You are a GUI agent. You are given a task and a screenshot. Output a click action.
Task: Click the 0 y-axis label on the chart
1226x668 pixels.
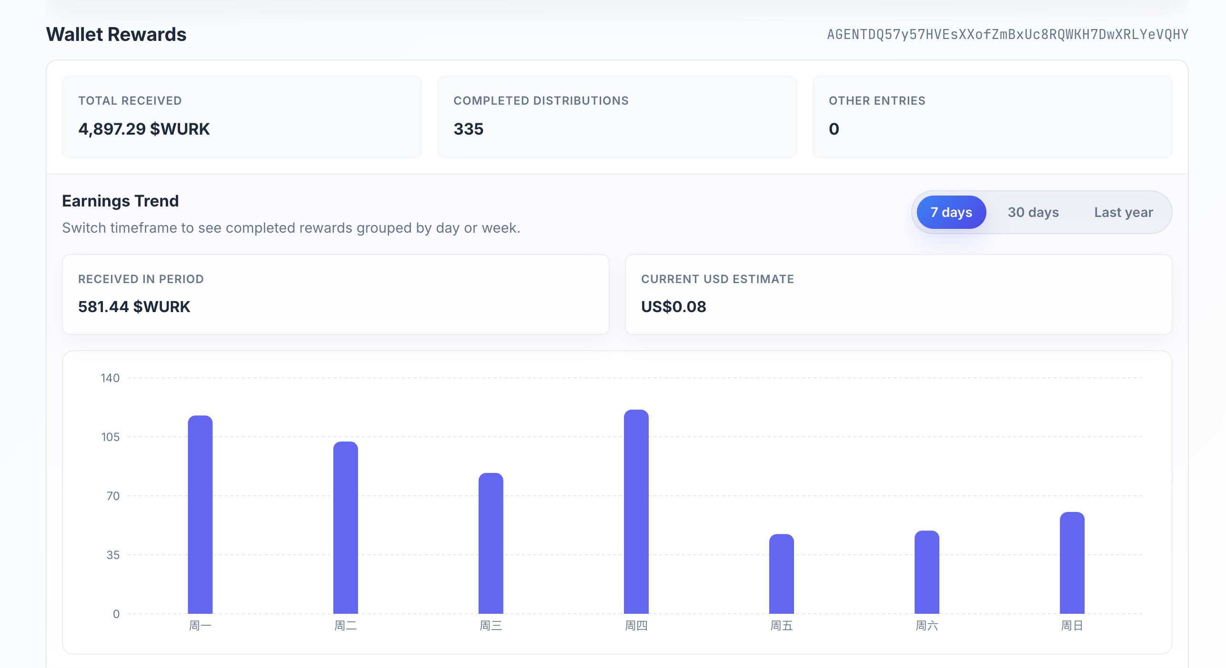coord(116,614)
